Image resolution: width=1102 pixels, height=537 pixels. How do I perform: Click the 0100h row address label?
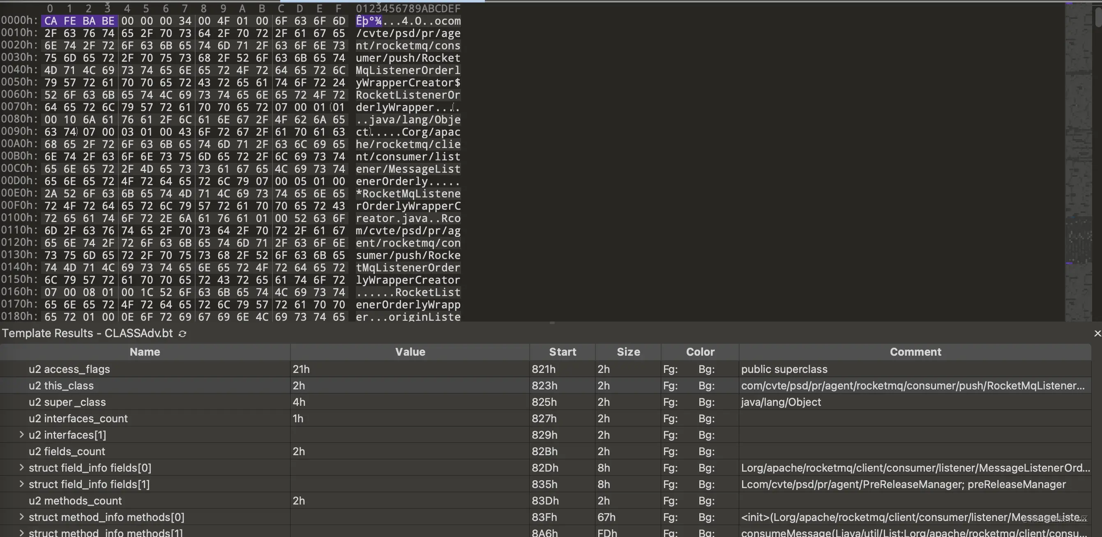click(19, 218)
